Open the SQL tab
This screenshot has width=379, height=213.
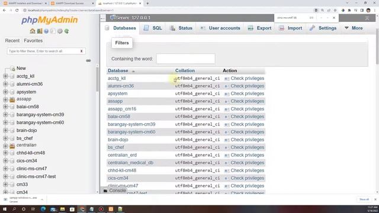click(153, 28)
